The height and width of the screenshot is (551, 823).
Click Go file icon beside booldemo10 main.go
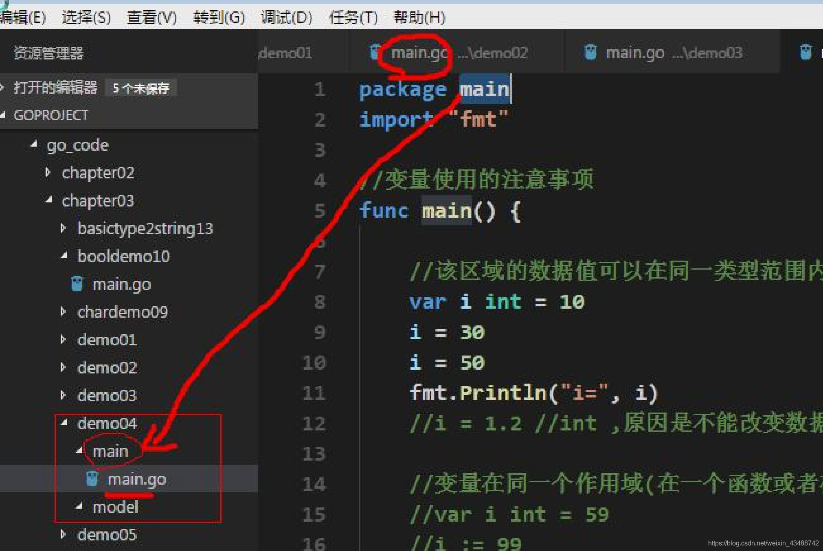tap(77, 284)
